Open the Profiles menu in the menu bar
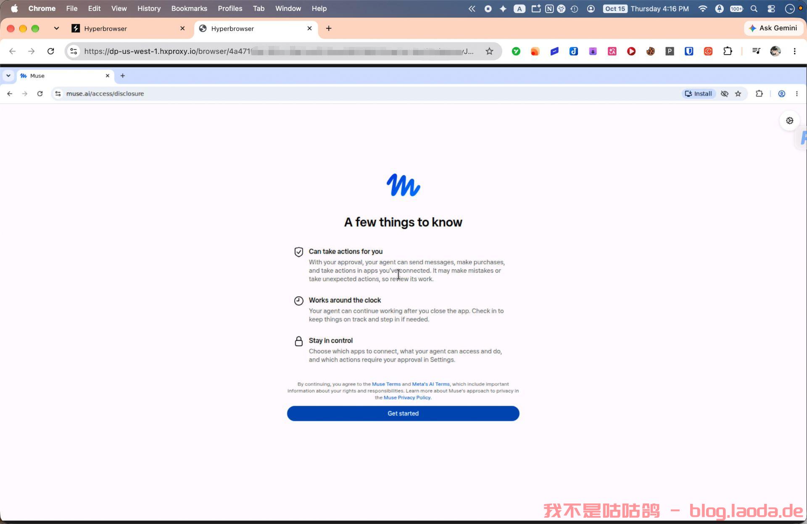This screenshot has width=807, height=524. point(230,8)
